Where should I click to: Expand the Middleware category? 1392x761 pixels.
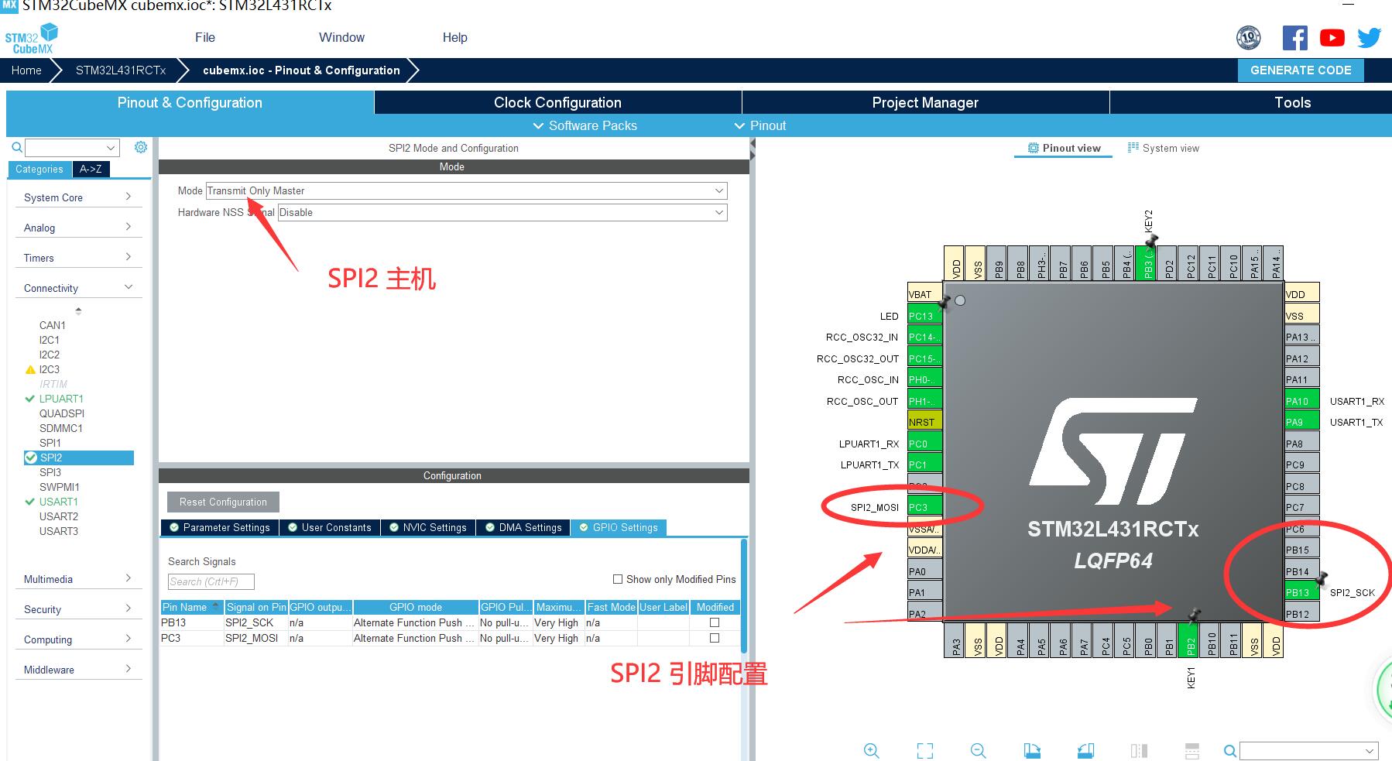[x=78, y=670]
